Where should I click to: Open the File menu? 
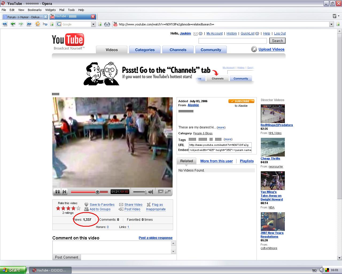coord(4,10)
